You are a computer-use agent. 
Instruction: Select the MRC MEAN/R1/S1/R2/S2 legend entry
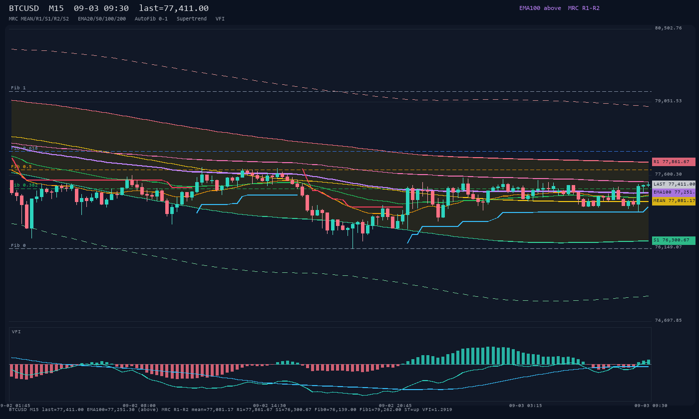coord(39,19)
